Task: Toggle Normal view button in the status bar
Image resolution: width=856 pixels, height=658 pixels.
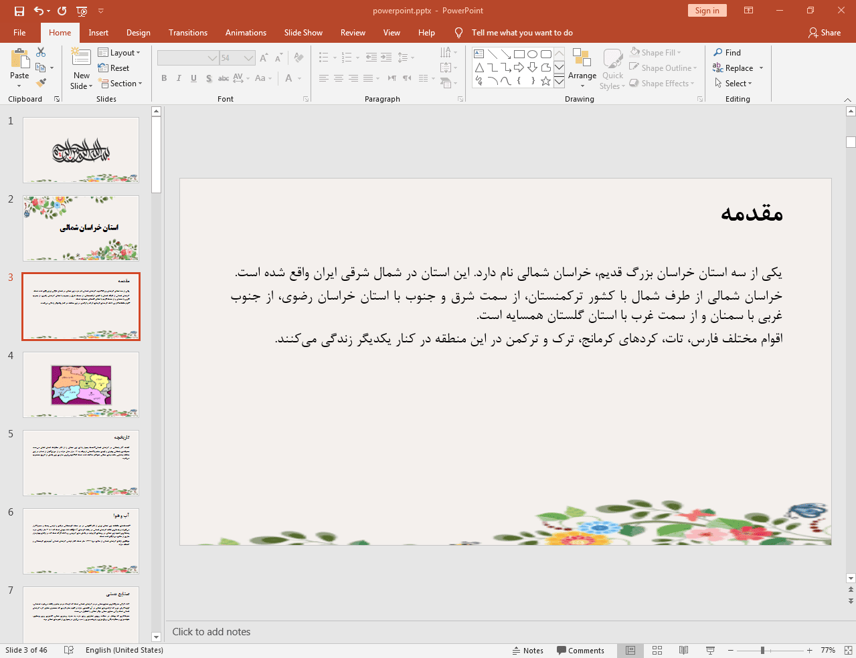Action: [630, 650]
